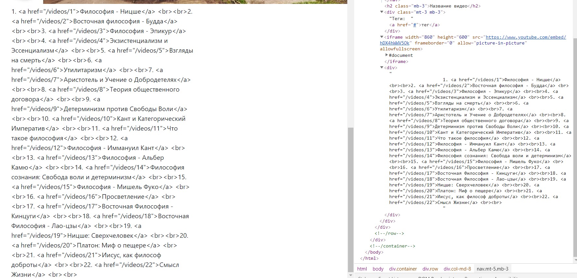
Task: Click the iframe height value "600"
Action: pos(463,37)
